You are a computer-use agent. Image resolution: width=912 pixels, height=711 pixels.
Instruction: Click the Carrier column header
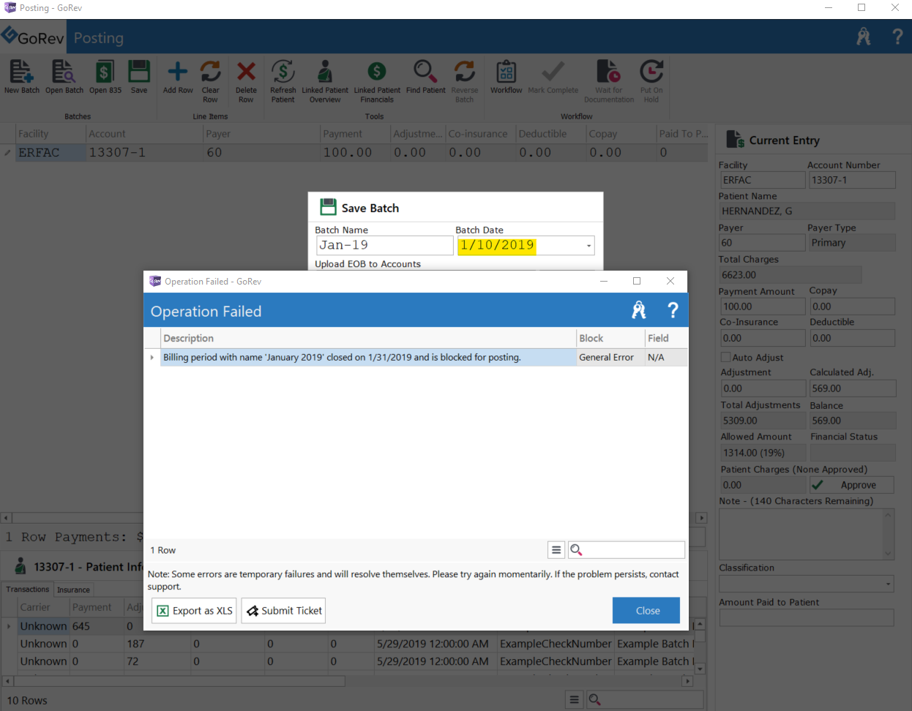point(43,607)
